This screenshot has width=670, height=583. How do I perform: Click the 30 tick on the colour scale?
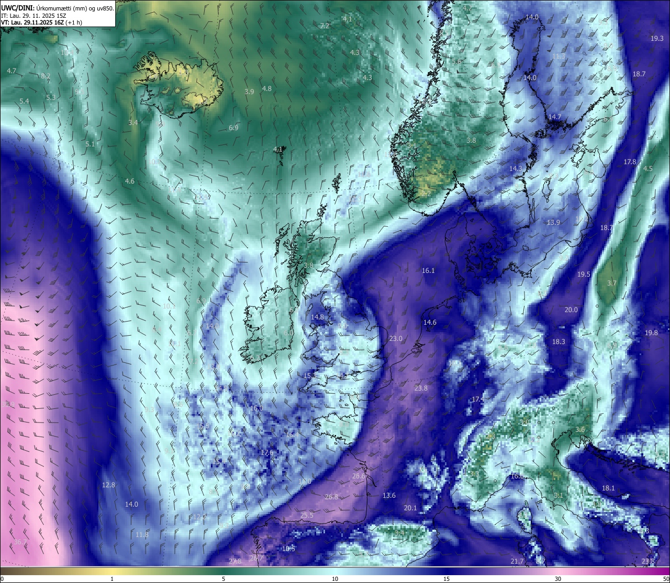tap(558, 578)
